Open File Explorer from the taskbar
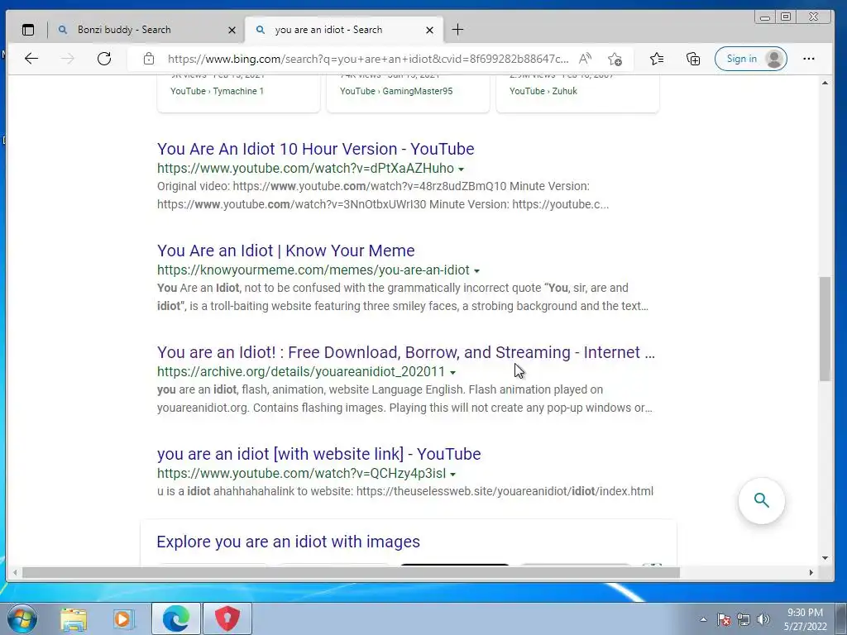847x635 pixels. coord(74,619)
